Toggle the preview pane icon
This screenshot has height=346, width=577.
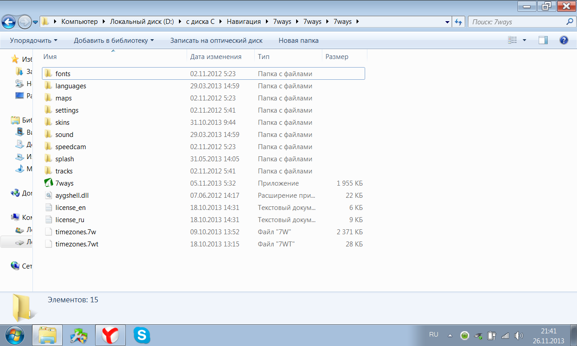pyautogui.click(x=543, y=40)
